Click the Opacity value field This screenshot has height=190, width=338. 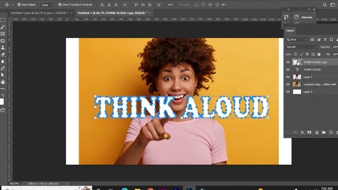pyautogui.click(x=335, y=47)
